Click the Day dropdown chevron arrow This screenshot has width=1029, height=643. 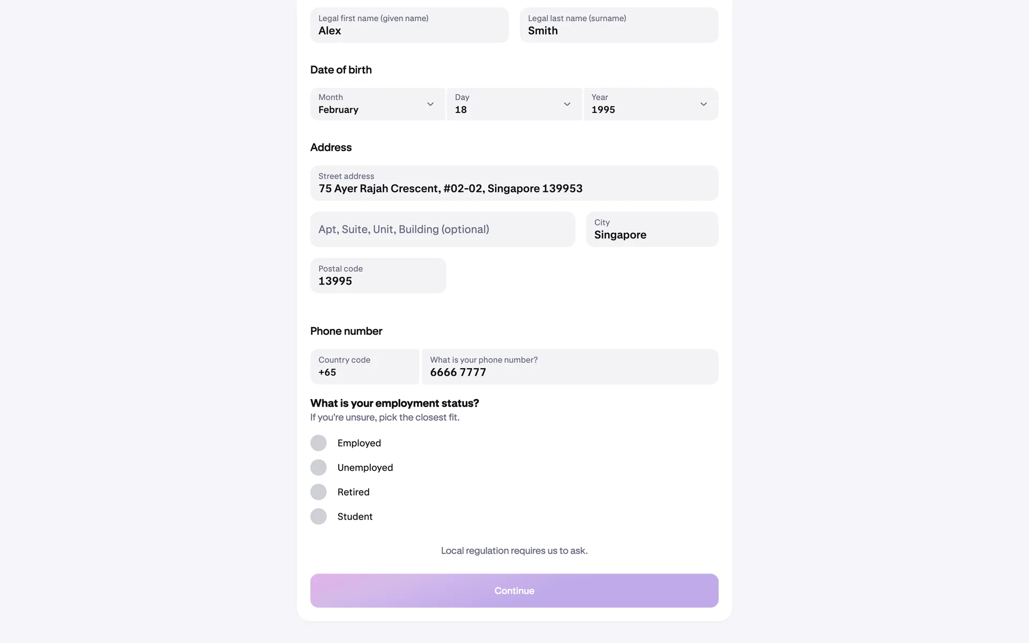click(x=566, y=104)
